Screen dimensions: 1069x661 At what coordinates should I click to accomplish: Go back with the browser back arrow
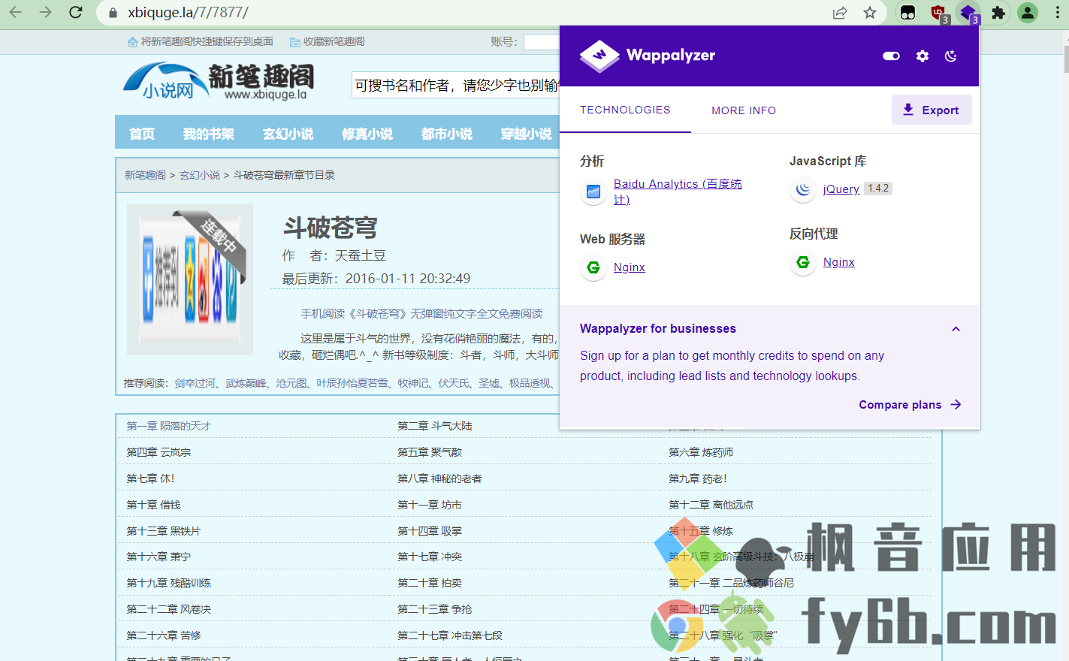tap(16, 12)
